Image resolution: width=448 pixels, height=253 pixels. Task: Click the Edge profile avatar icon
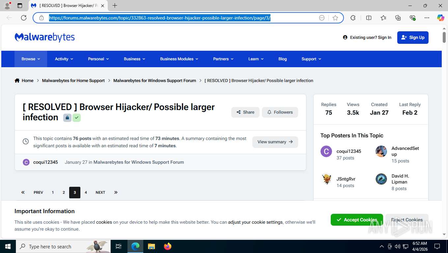pyautogui.click(x=7, y=6)
